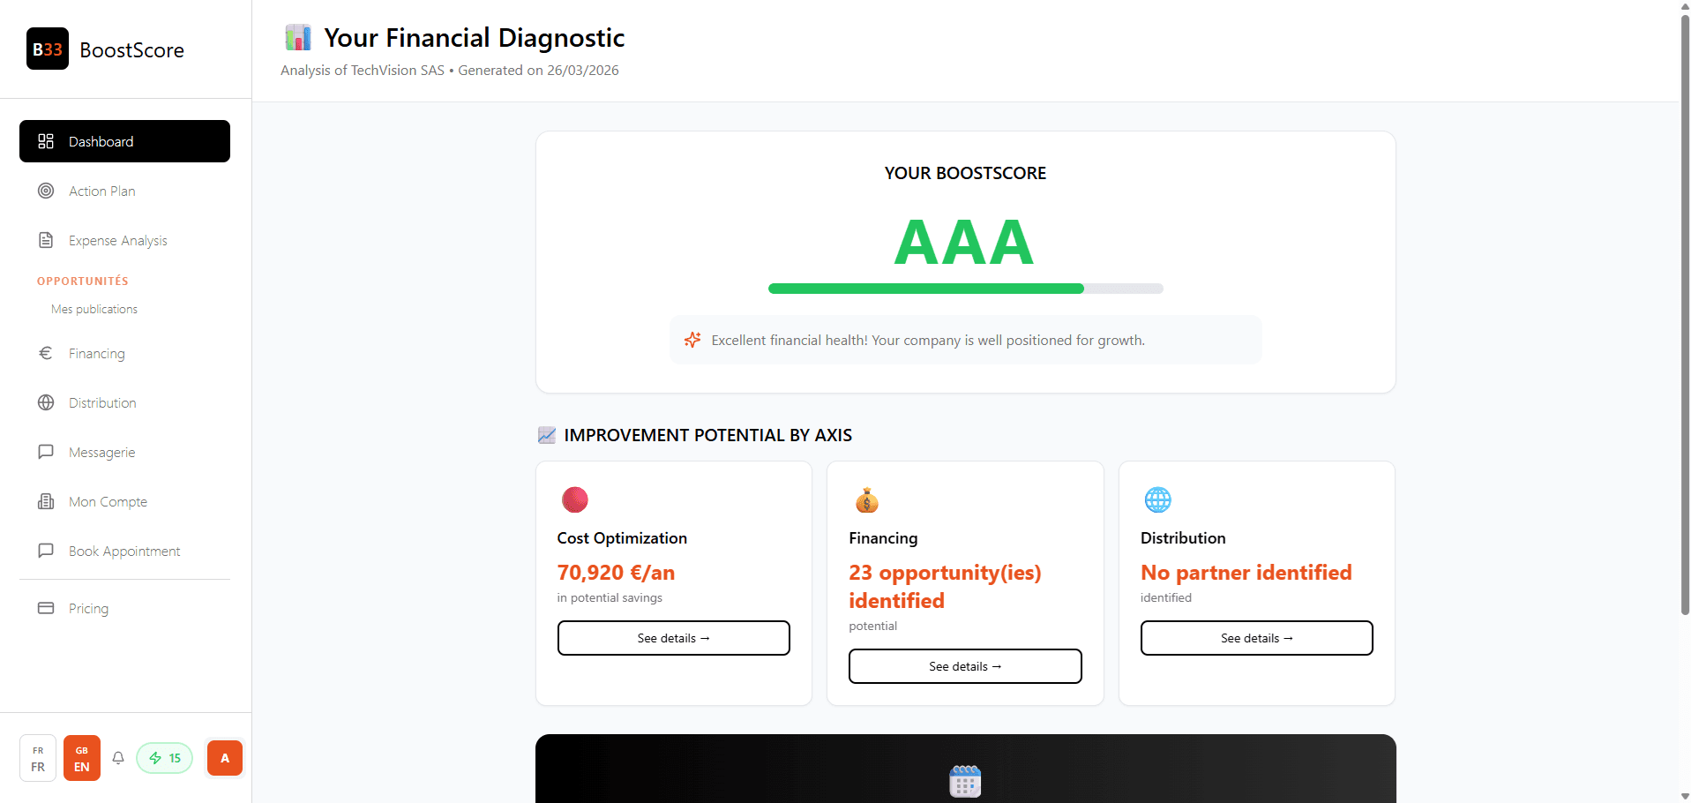Click the green lightning credits badge showing 15

pyautogui.click(x=164, y=758)
